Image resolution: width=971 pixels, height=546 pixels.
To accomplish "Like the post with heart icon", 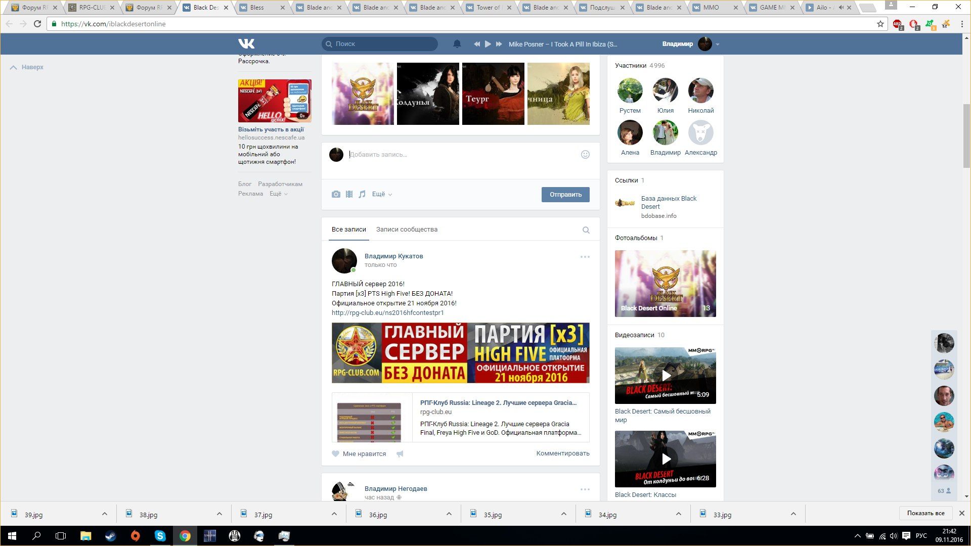I will (335, 453).
